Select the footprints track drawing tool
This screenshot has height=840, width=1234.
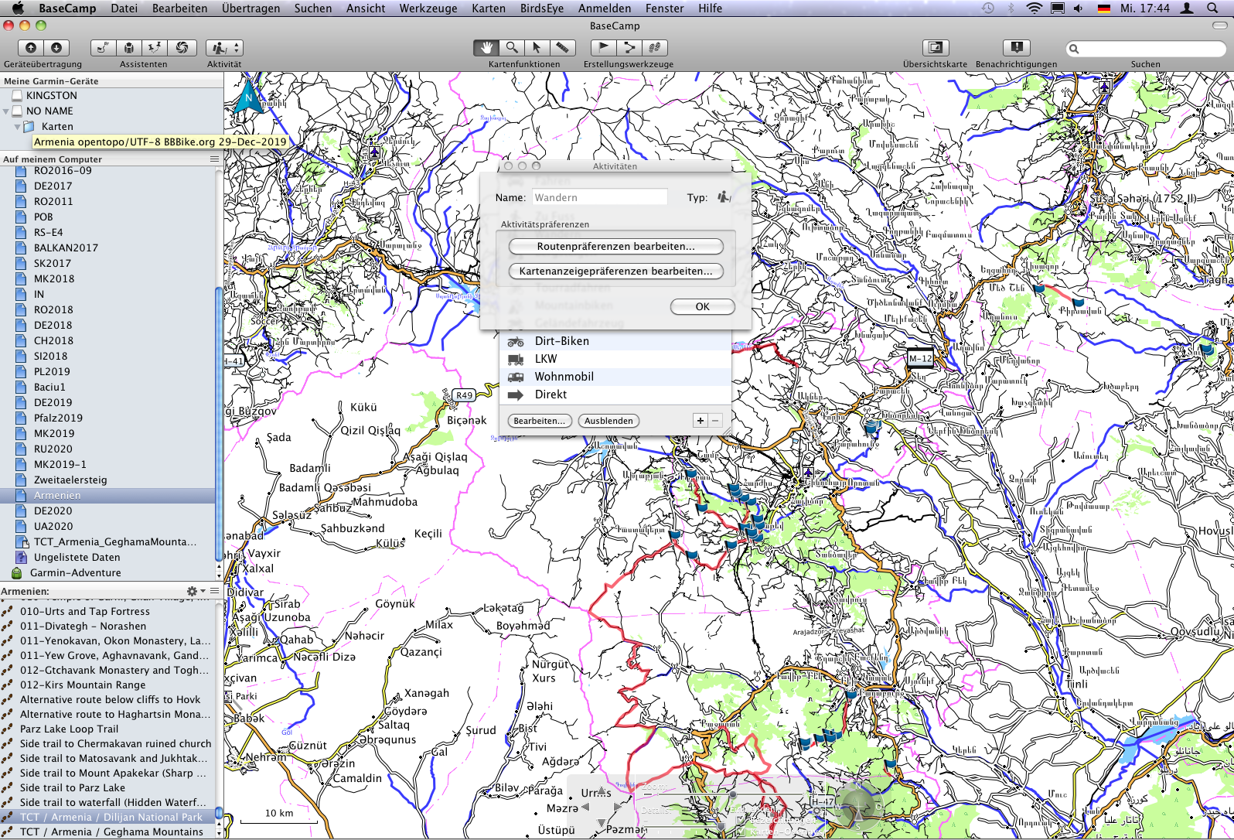point(655,48)
